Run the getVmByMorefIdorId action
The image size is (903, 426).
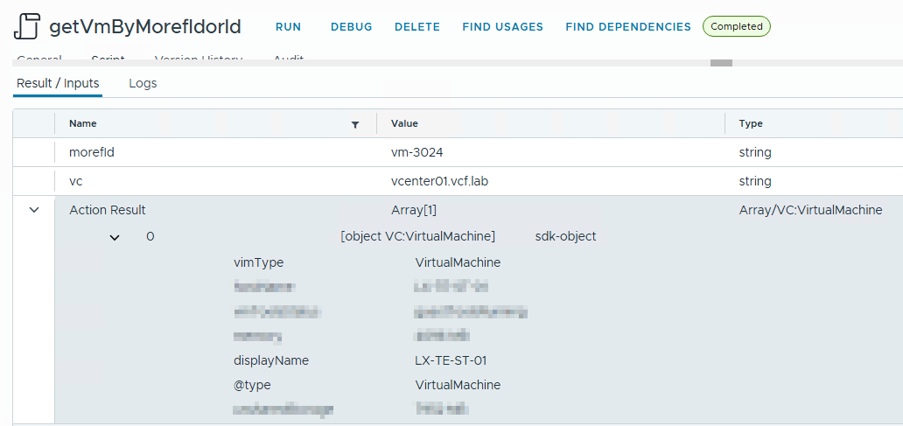coord(288,27)
